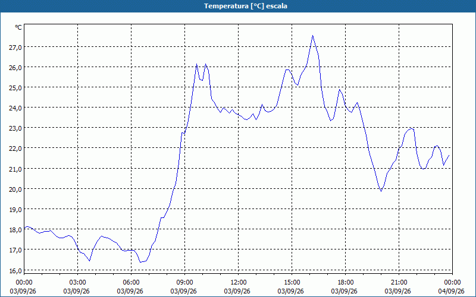Screen dimensions: 476x297
Task: Select the 26,0 temperature axis label
Action: [x=15, y=67]
